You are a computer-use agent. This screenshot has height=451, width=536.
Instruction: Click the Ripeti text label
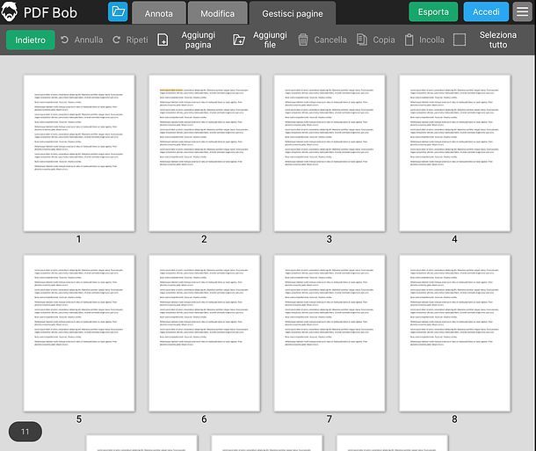pyautogui.click(x=137, y=40)
